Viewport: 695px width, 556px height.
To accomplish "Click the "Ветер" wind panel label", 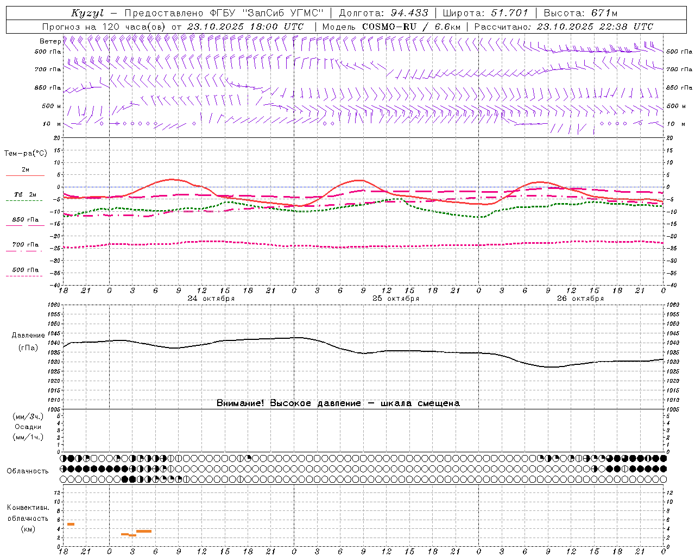I will pos(50,41).
